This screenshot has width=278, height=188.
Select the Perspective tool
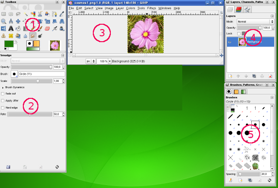point(62,21)
